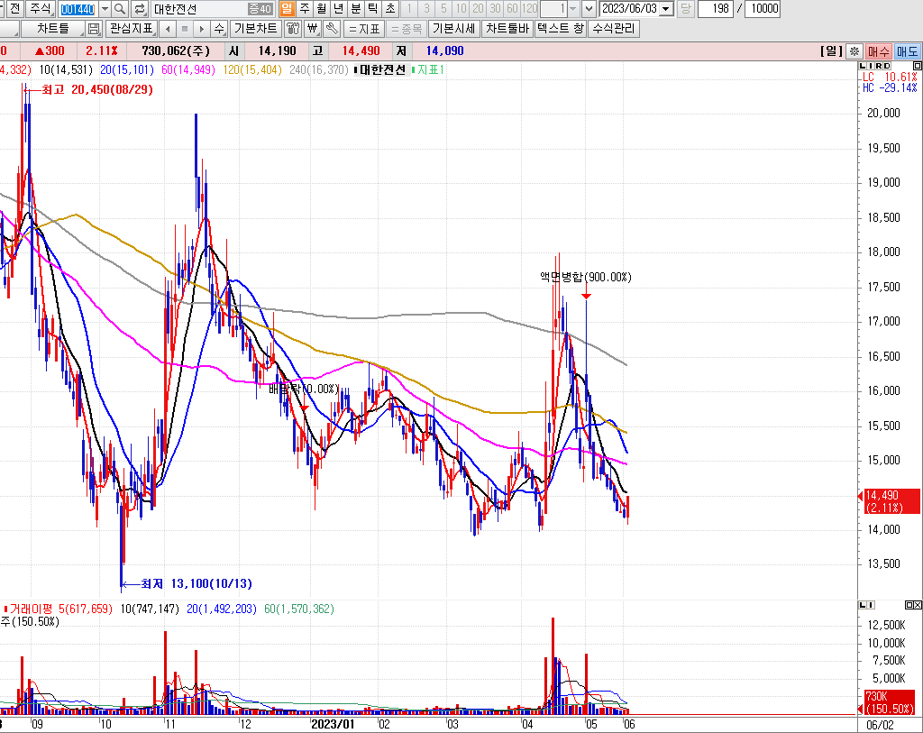Click the swap/rotate stock arrows icon
The height and width of the screenshot is (733, 923).
click(140, 9)
